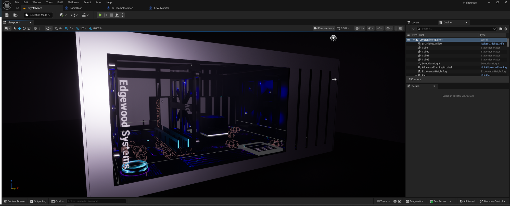Open the Output Log
This screenshot has width=510, height=206.
[x=38, y=201]
